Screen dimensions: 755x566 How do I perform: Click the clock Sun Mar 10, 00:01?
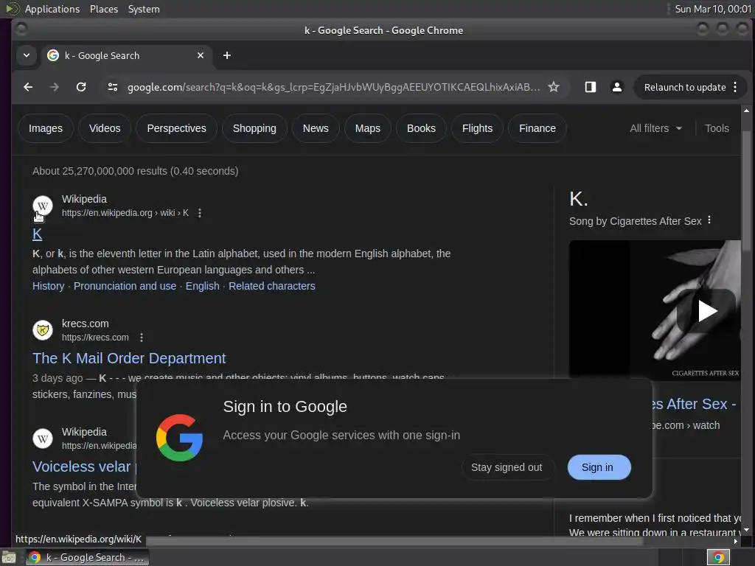coord(713,9)
